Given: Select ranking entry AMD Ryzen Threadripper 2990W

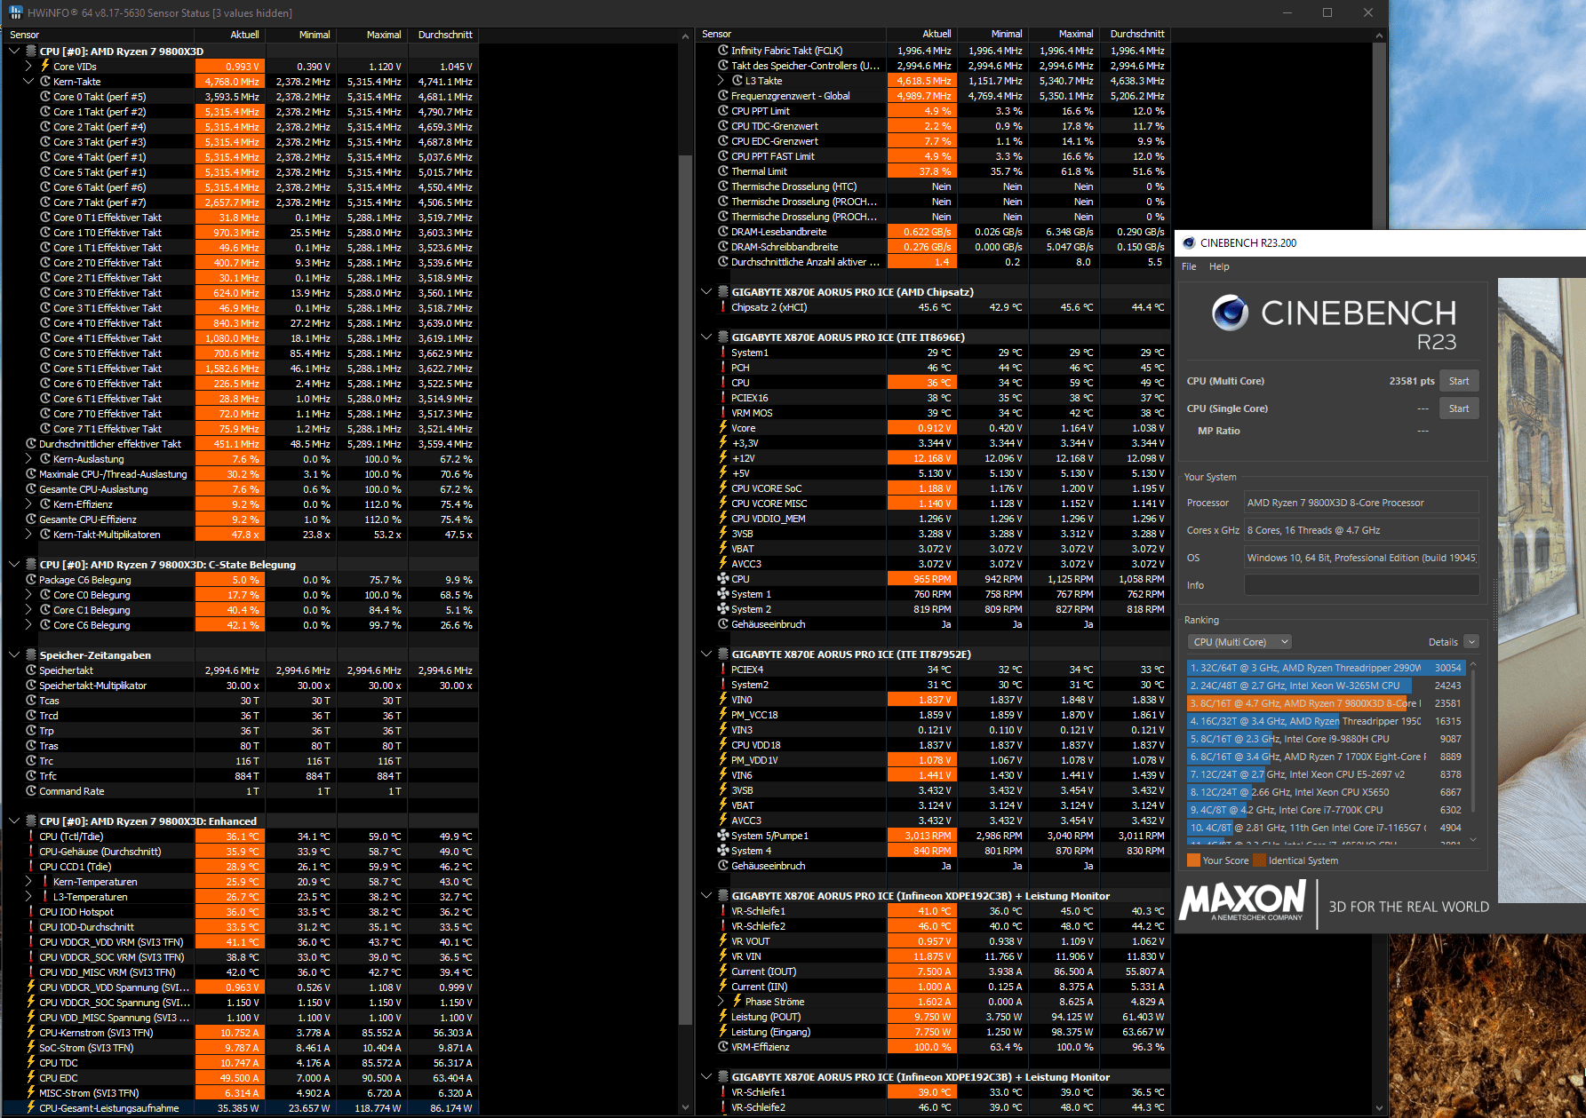Looking at the screenshot, I should (x=1326, y=668).
